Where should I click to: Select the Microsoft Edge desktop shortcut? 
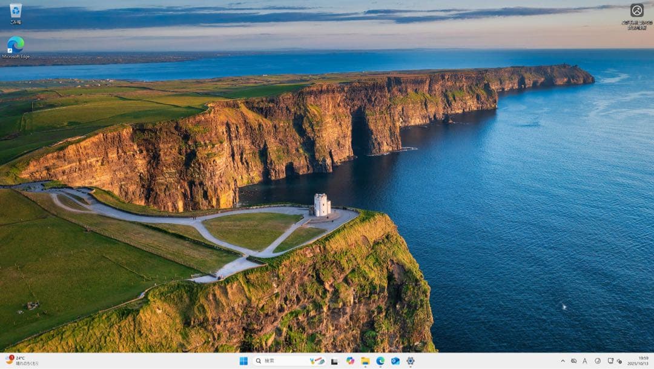click(x=16, y=45)
